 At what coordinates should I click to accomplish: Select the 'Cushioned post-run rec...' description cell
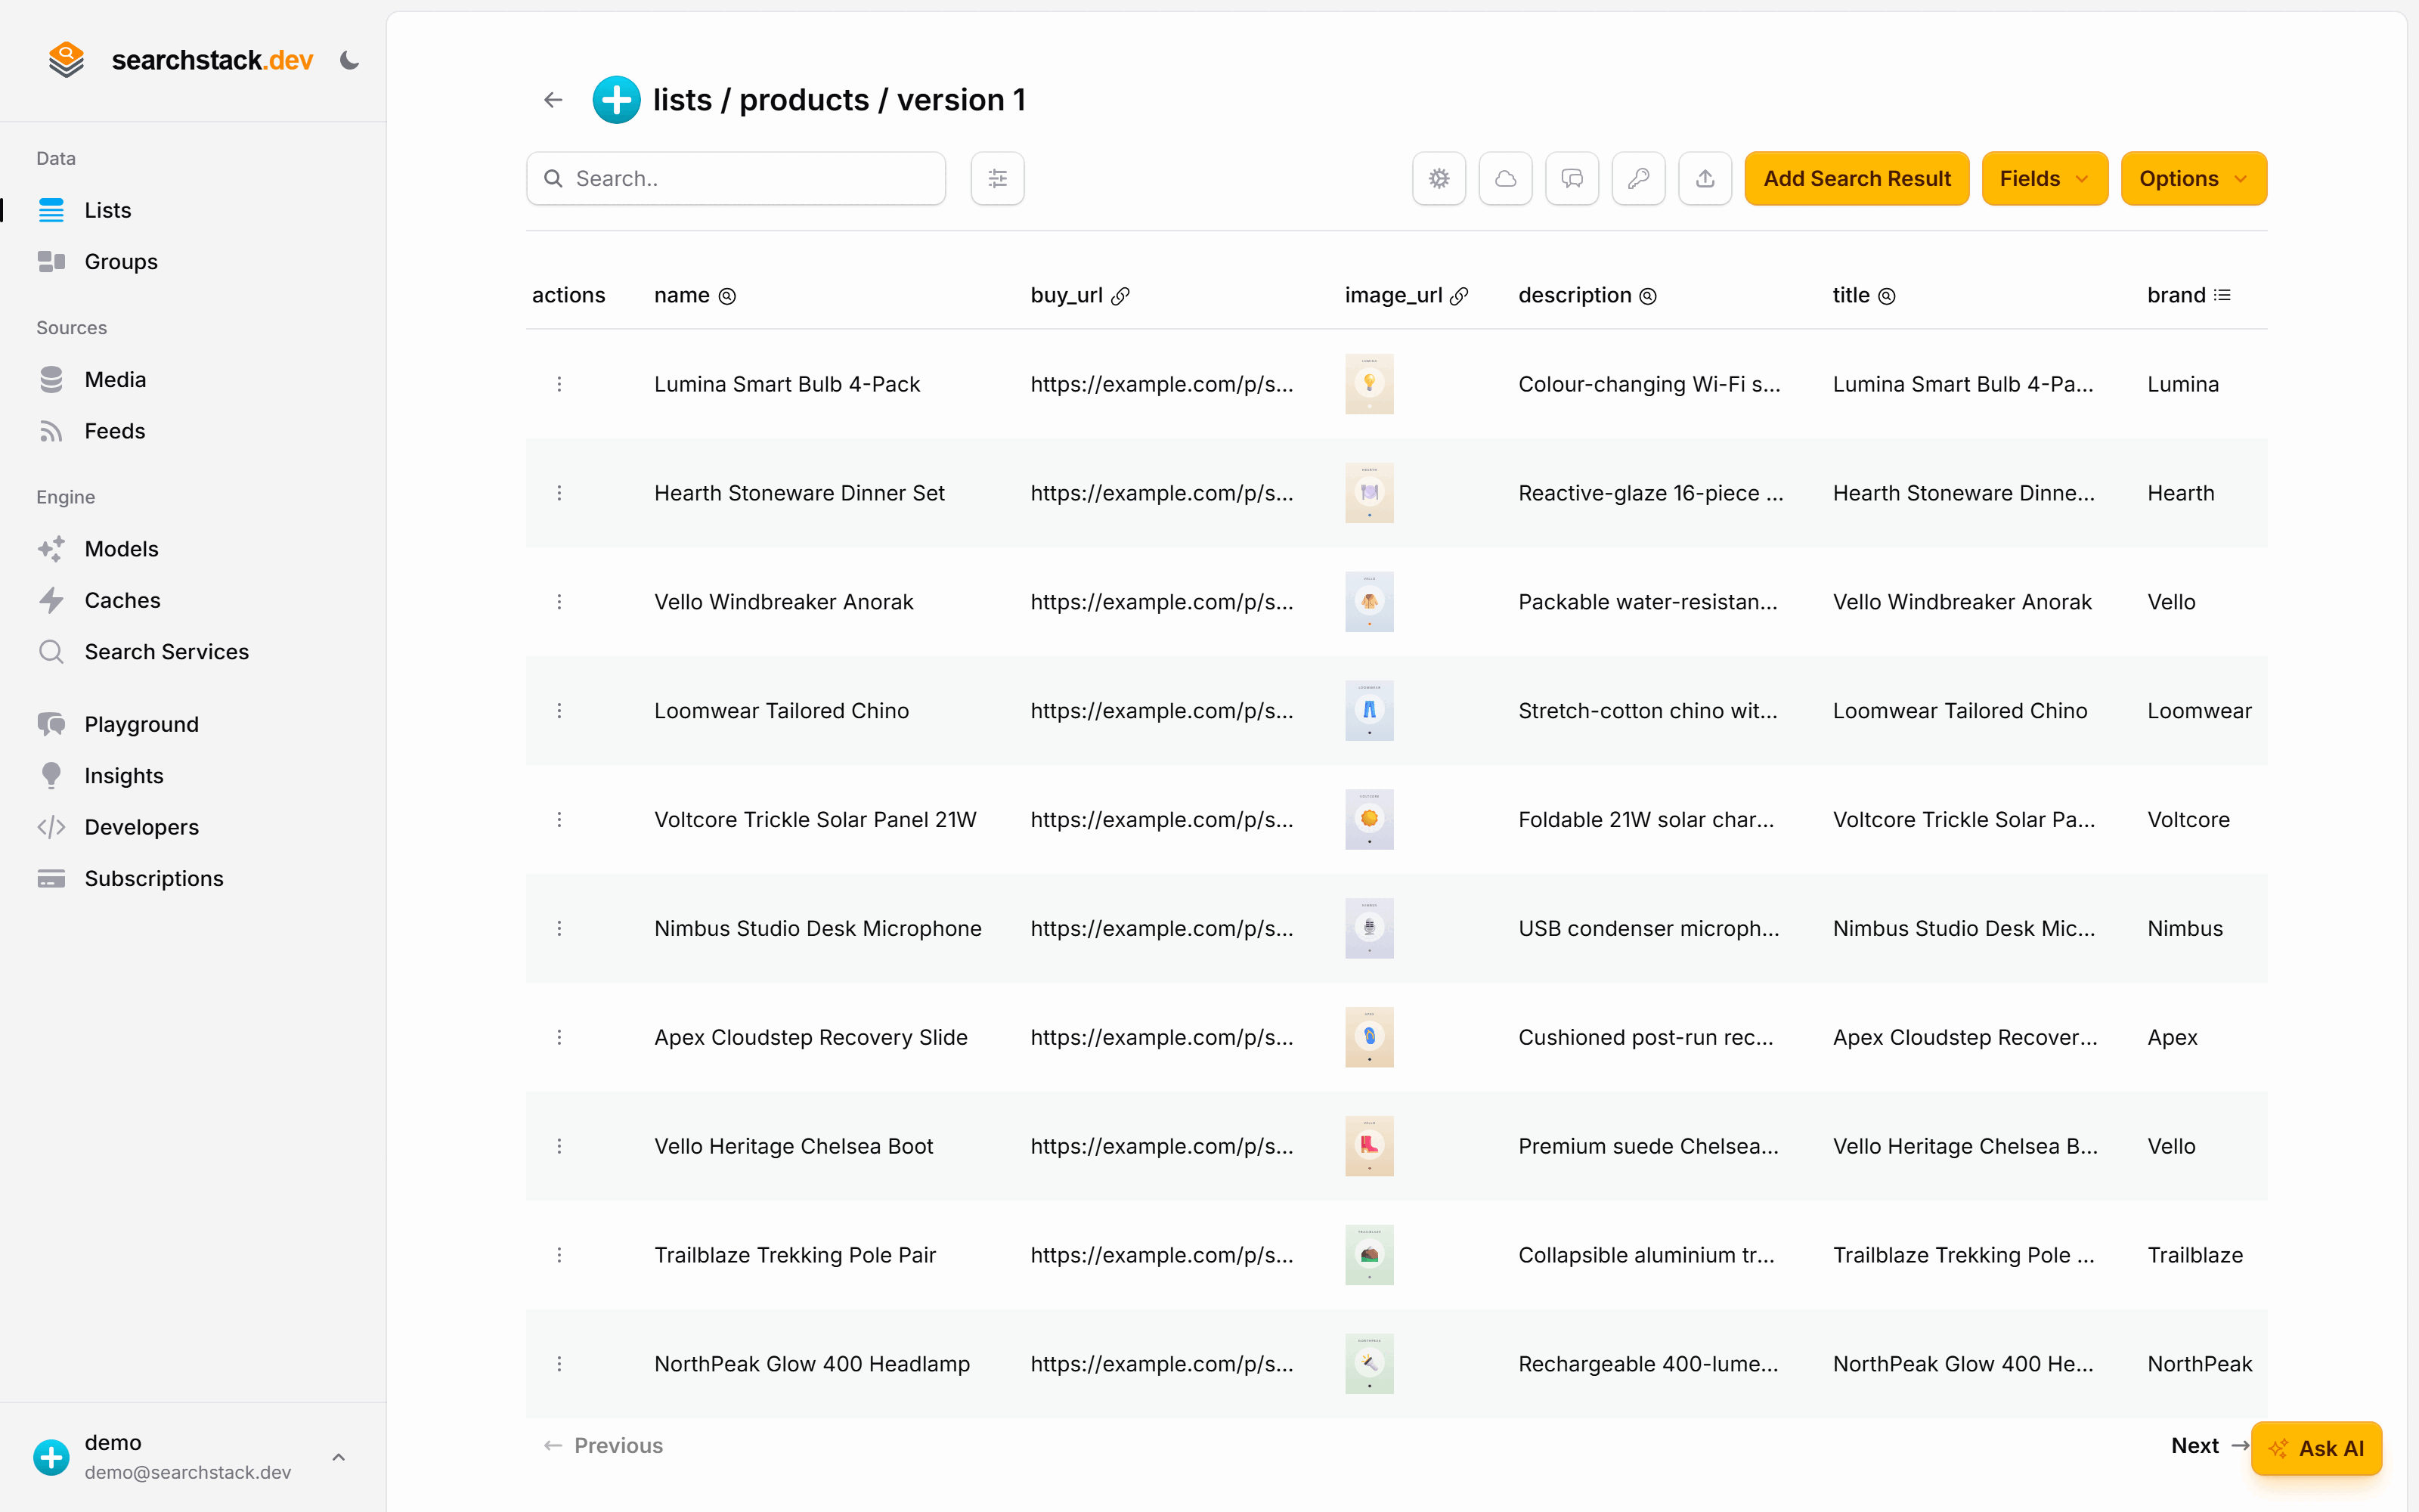(x=1646, y=1038)
